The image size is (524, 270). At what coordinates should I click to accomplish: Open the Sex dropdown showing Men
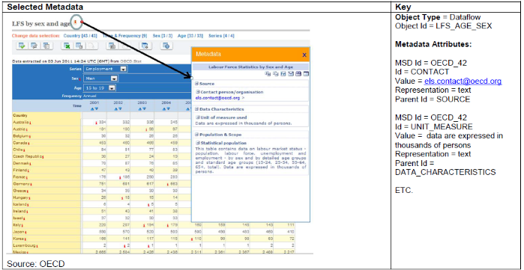[x=100, y=79]
